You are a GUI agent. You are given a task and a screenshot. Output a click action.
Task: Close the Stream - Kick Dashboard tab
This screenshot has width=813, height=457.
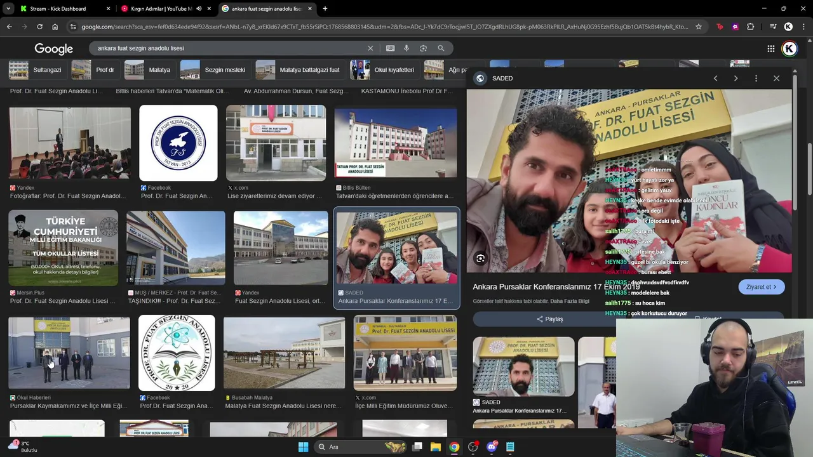pyautogui.click(x=108, y=9)
